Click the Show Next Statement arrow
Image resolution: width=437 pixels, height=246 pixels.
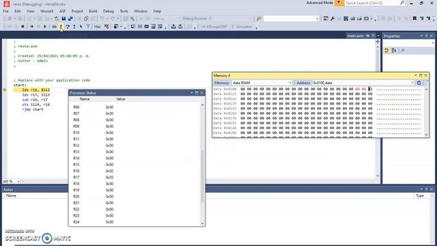point(31,27)
